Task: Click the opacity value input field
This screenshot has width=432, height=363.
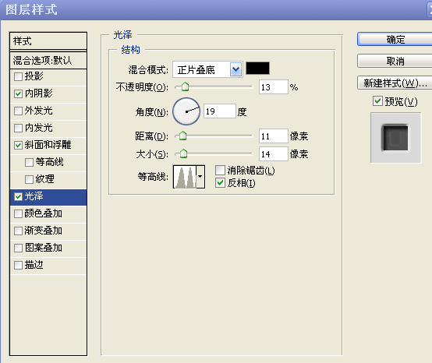Action: point(273,87)
